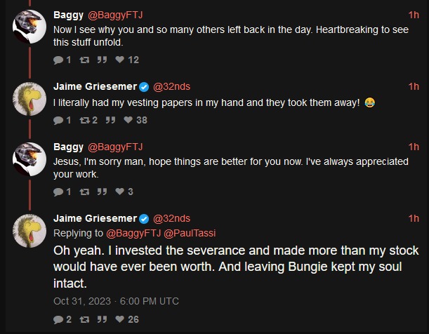This screenshot has height=334, width=429.
Task: Open the @32nds handle on the vesting tweet
Action: 171,86
